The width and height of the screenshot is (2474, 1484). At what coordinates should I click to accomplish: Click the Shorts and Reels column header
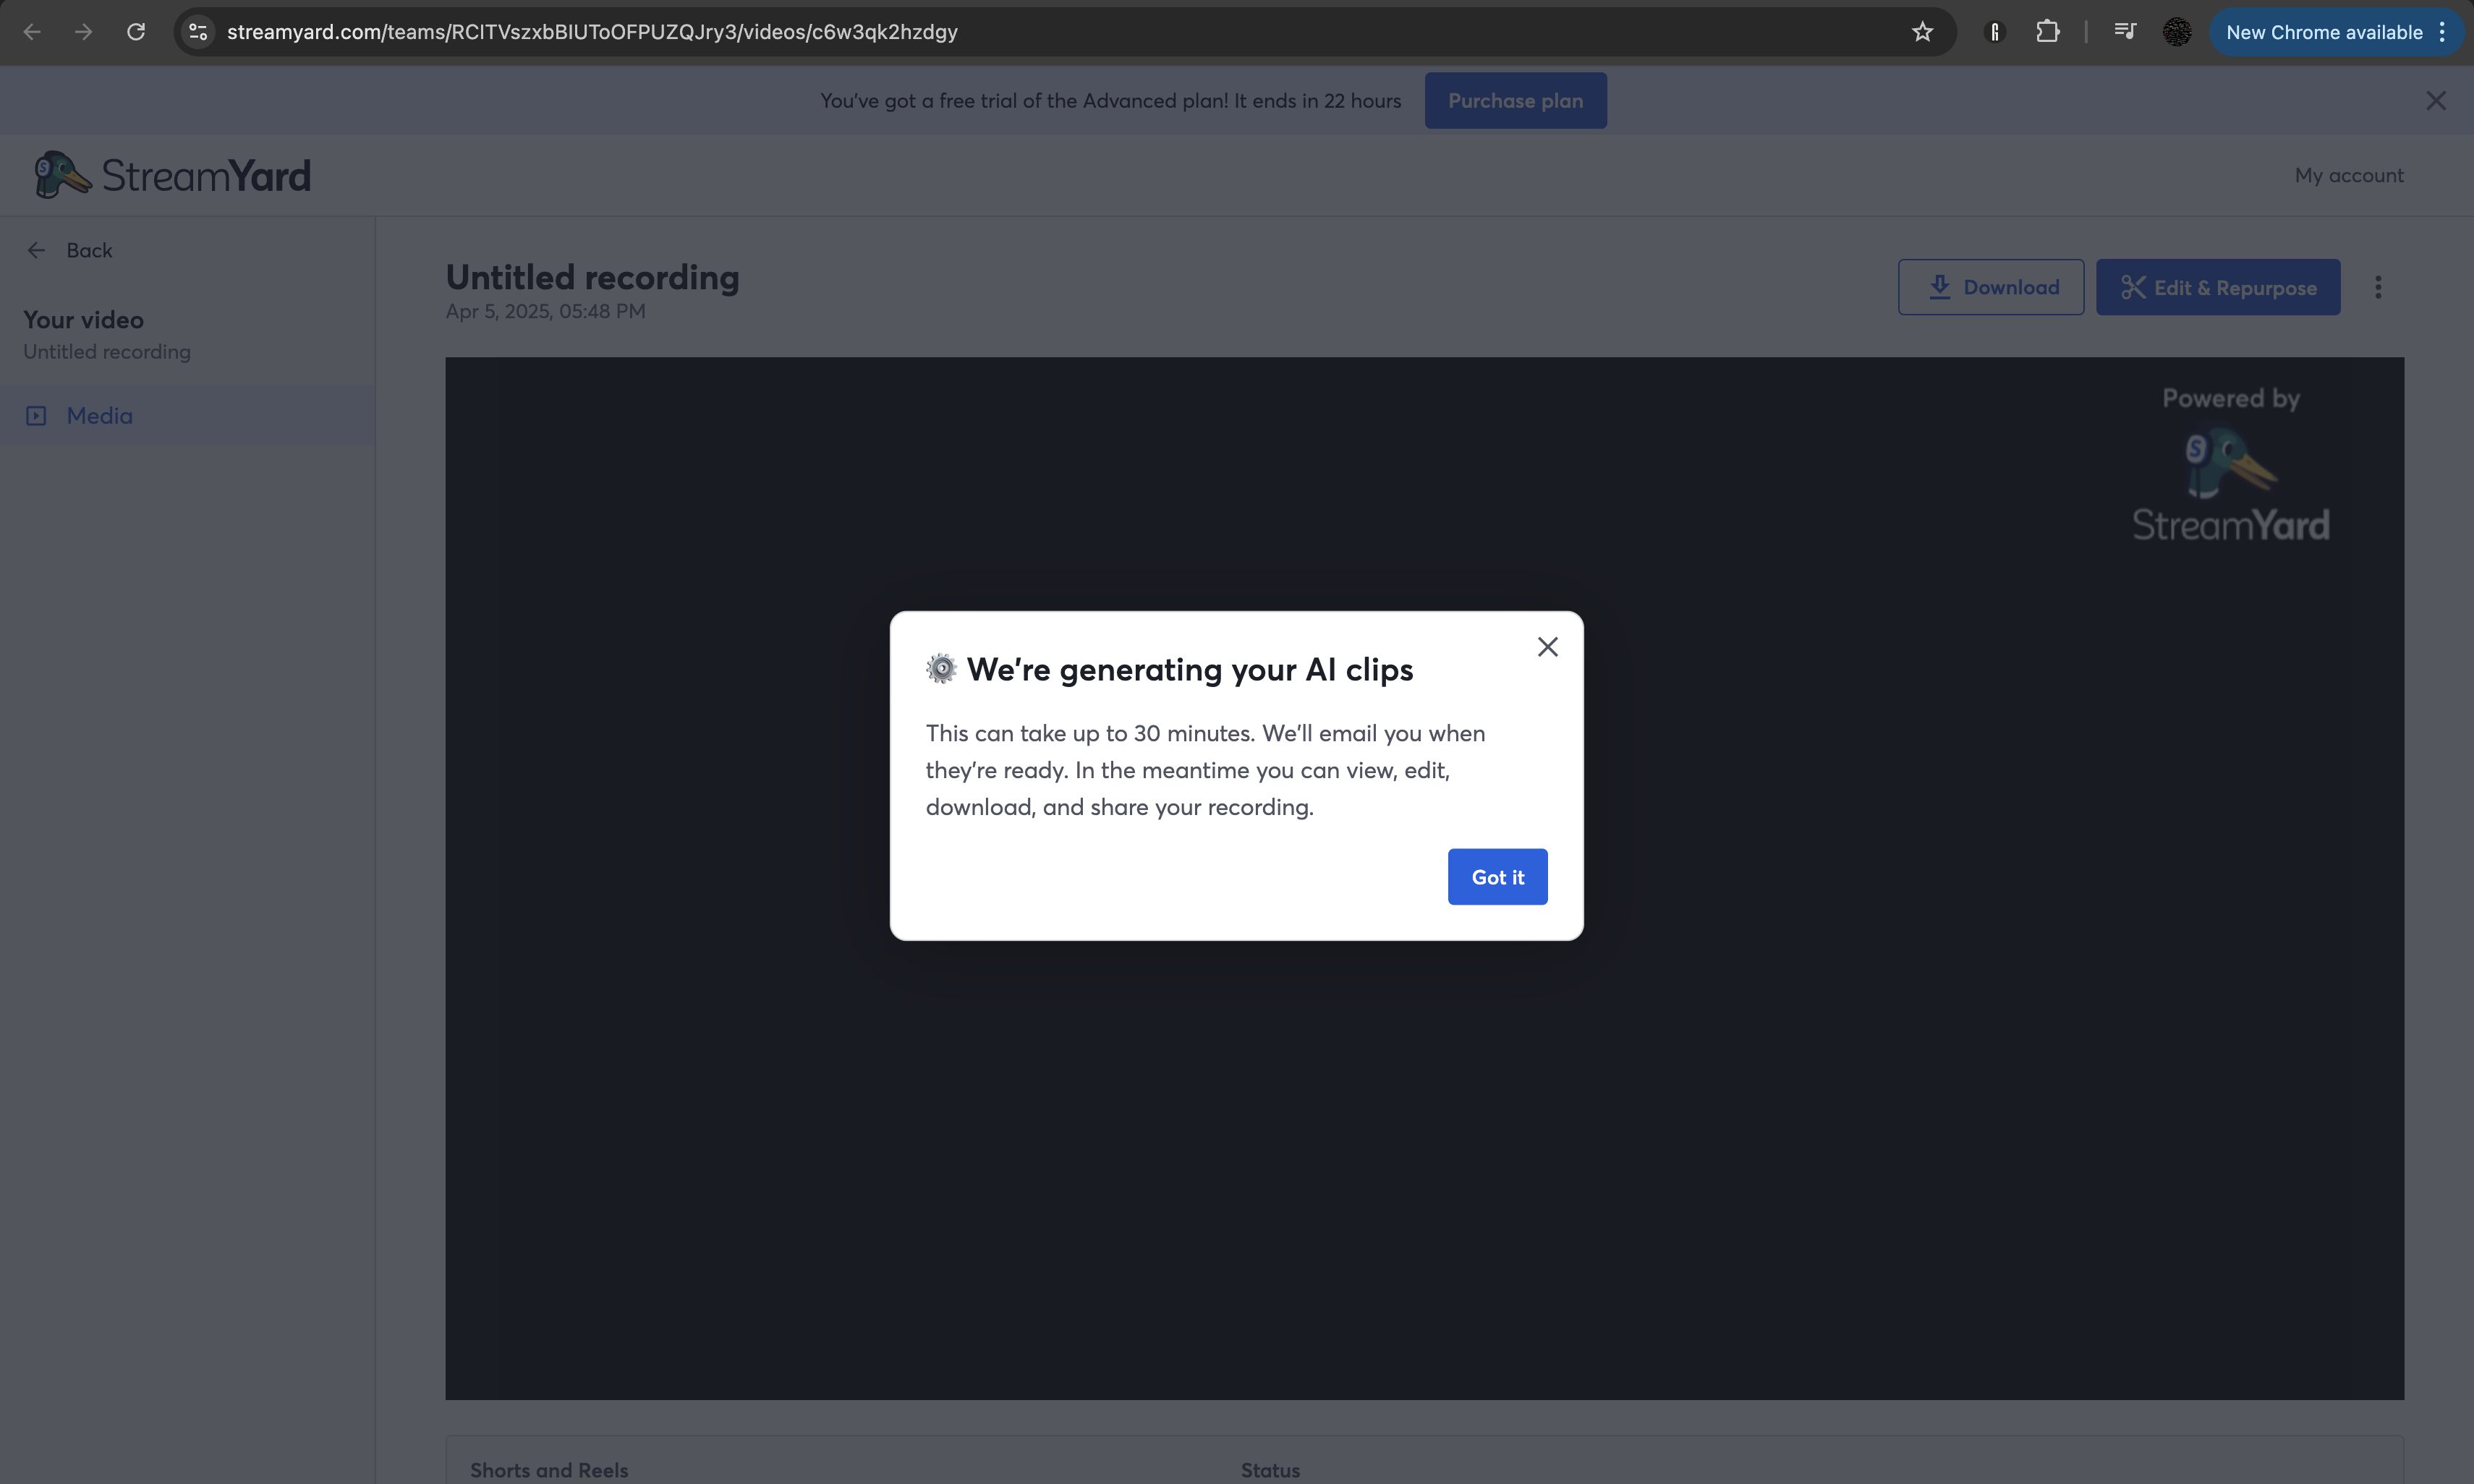(x=549, y=1470)
